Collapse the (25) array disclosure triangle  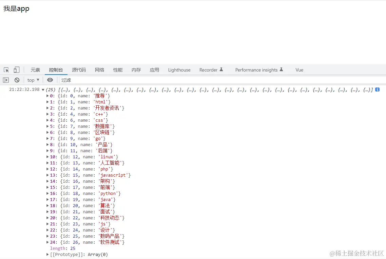43,90
